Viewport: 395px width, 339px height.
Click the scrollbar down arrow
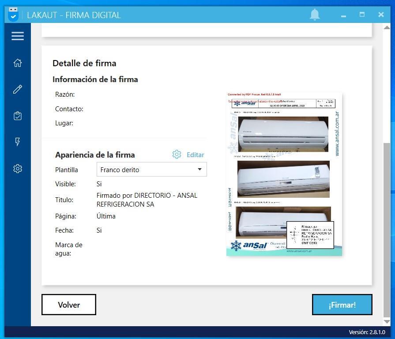point(387,322)
